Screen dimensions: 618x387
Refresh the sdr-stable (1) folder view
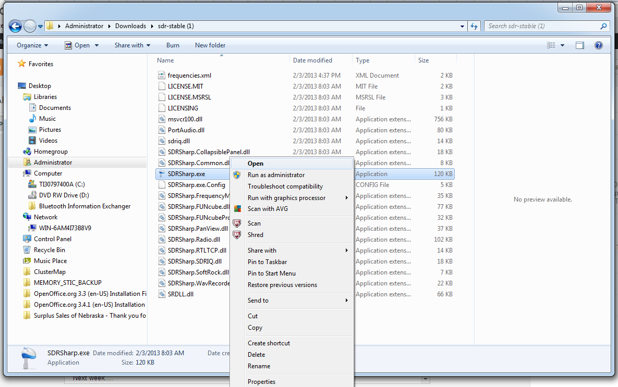click(x=474, y=27)
